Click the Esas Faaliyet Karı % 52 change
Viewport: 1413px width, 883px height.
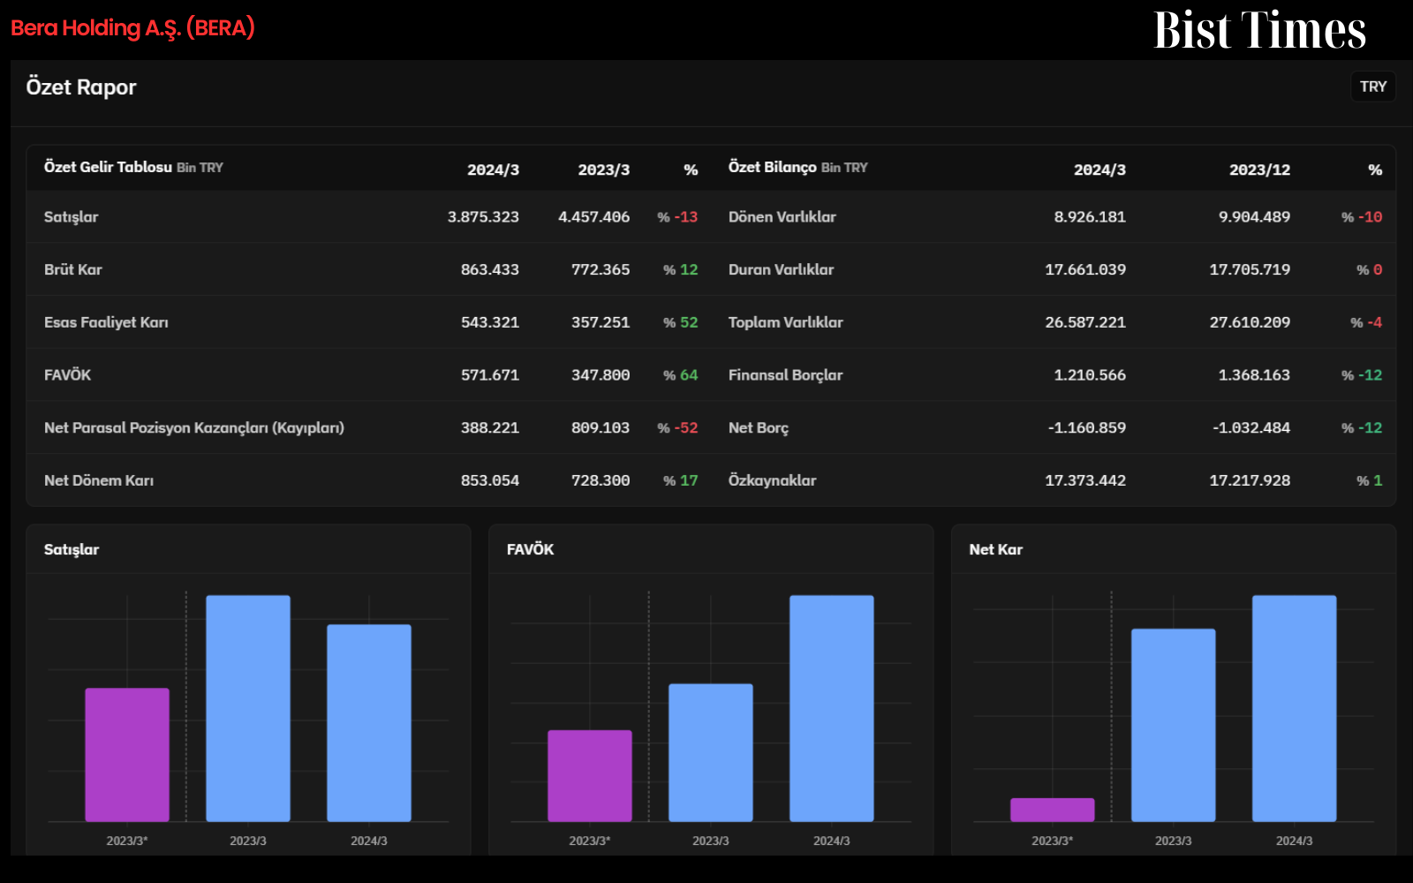click(680, 322)
